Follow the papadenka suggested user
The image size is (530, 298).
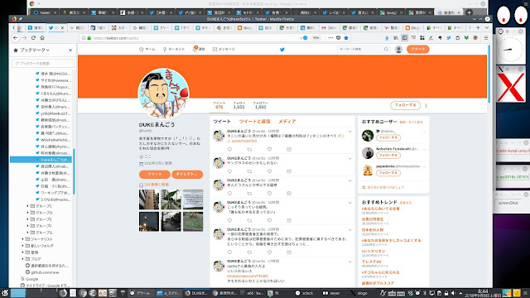point(388,173)
